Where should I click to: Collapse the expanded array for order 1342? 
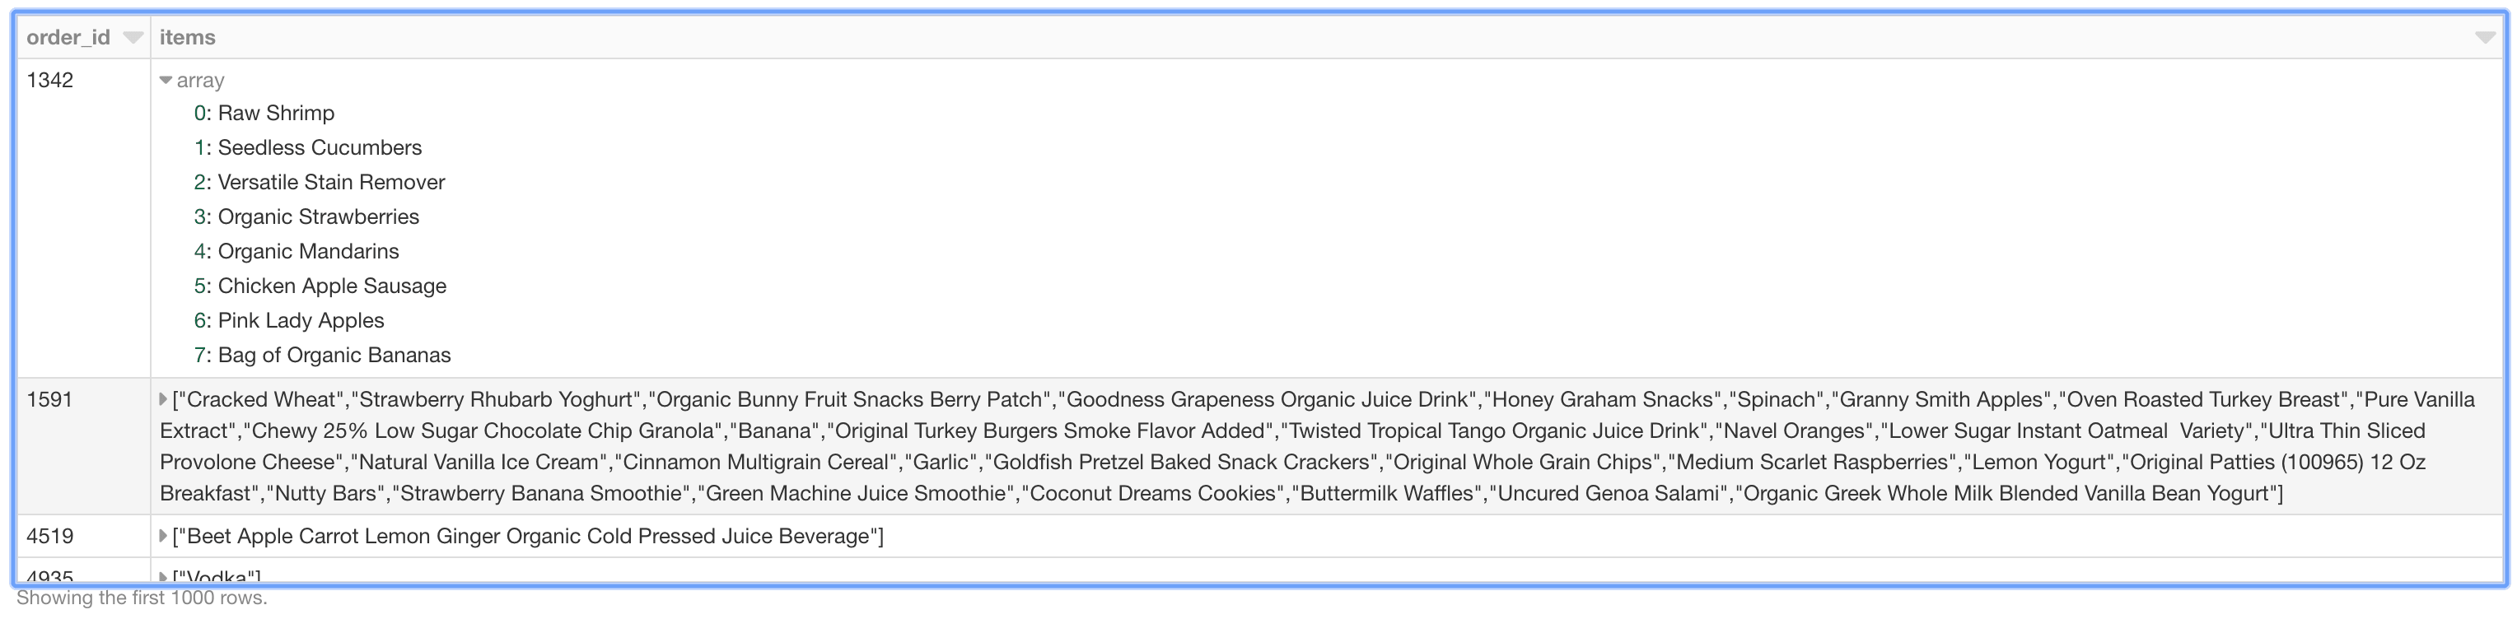coord(165,80)
